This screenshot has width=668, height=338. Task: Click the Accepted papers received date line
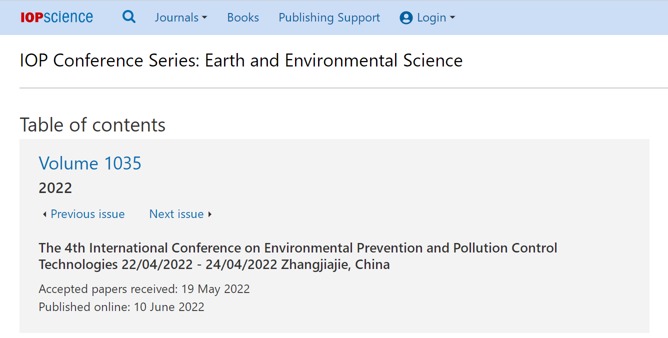click(x=144, y=289)
